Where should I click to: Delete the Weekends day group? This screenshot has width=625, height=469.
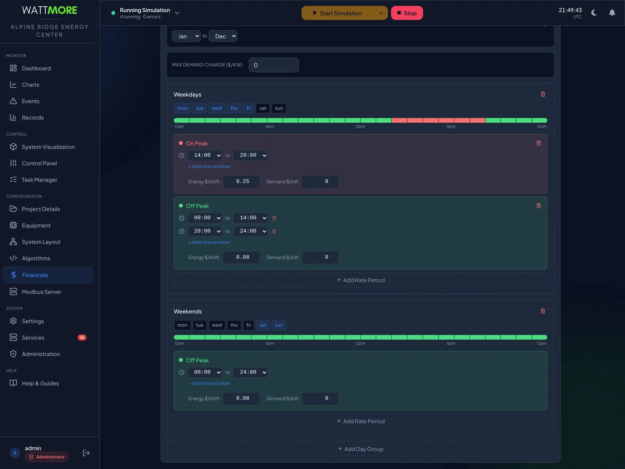543,311
